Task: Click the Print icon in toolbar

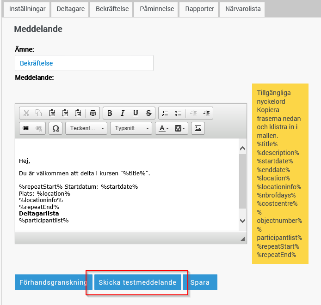Action: coord(93,113)
